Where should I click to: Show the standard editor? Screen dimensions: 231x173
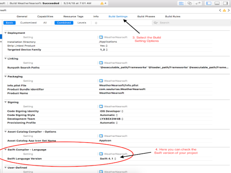(181, 3)
